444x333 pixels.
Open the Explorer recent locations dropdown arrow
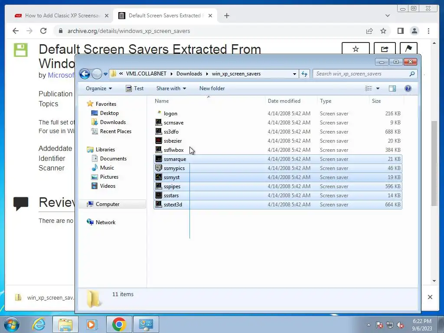[105, 74]
